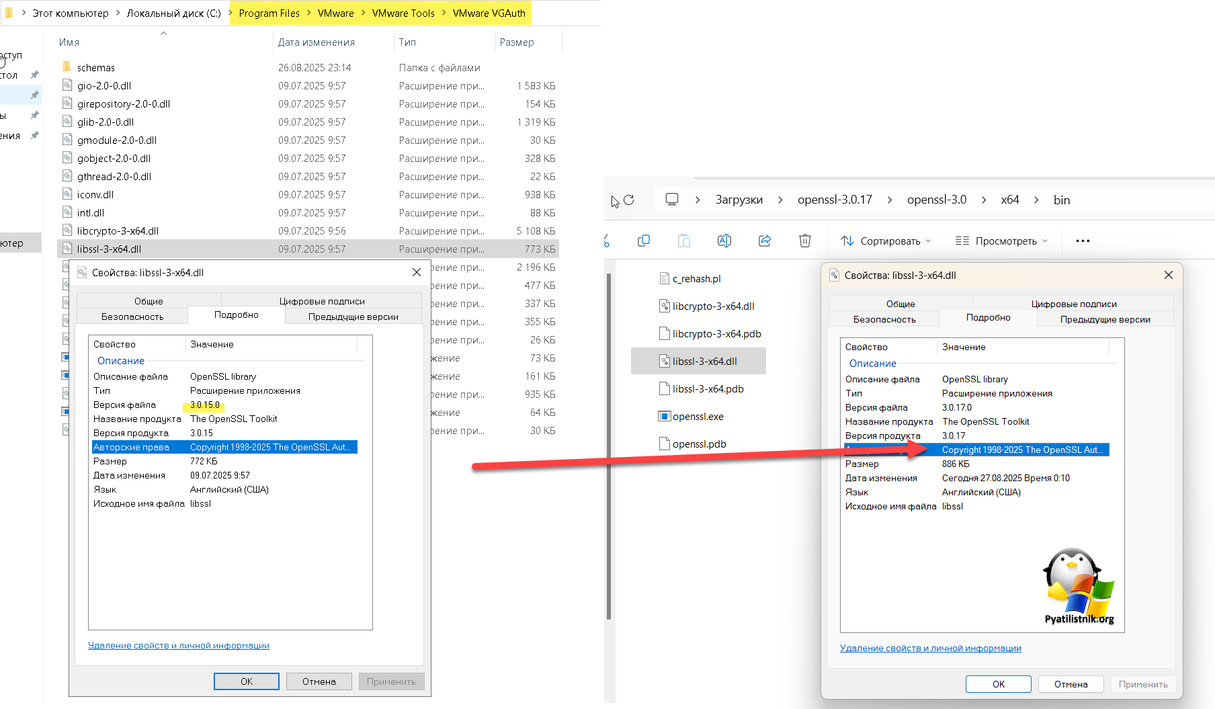The image size is (1215, 709).
Task: Expand the chevron after VMware Tools in the left path
Action: [444, 13]
